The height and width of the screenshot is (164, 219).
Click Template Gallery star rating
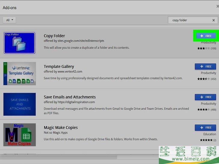(206, 79)
